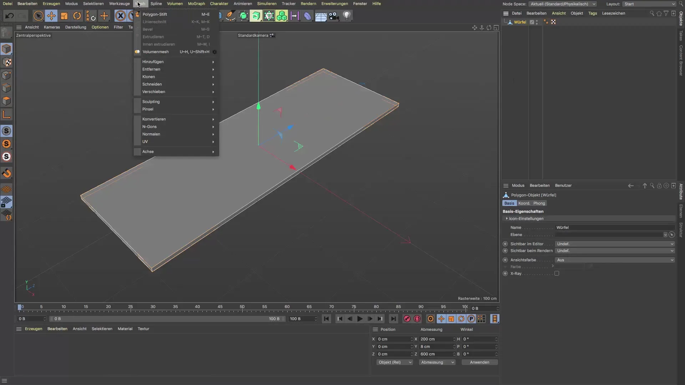Go back in Attribute manager history arrow
This screenshot has width=685, height=385.
click(x=631, y=186)
